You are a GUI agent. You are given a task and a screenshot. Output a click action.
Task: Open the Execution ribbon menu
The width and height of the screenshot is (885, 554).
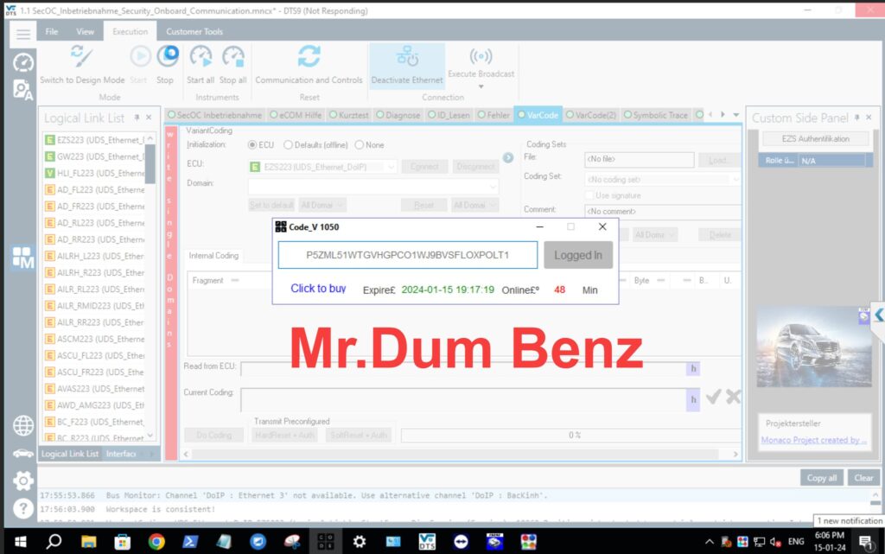click(x=131, y=31)
